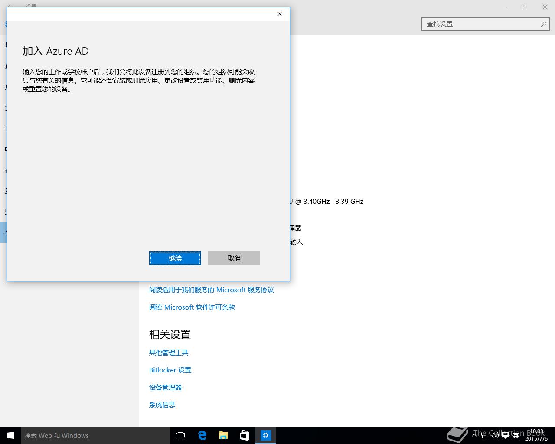Open File Explorer from the taskbar

click(223, 435)
